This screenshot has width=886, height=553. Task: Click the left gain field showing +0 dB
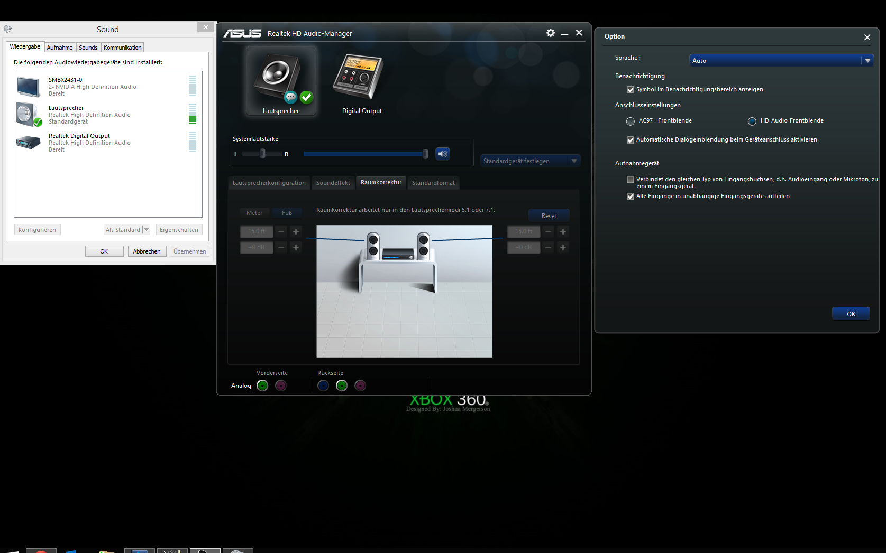(257, 247)
